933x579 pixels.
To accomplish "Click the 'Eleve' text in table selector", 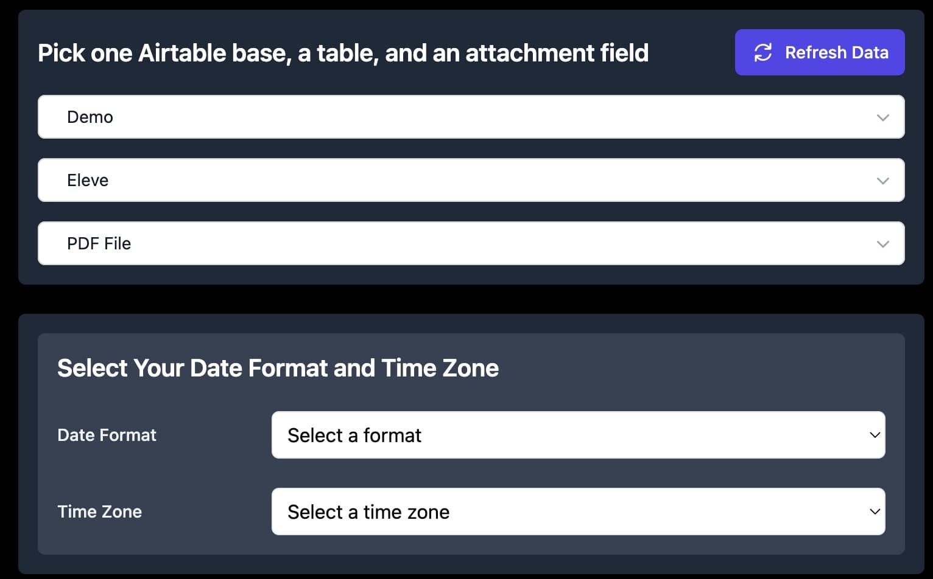I will 88,180.
